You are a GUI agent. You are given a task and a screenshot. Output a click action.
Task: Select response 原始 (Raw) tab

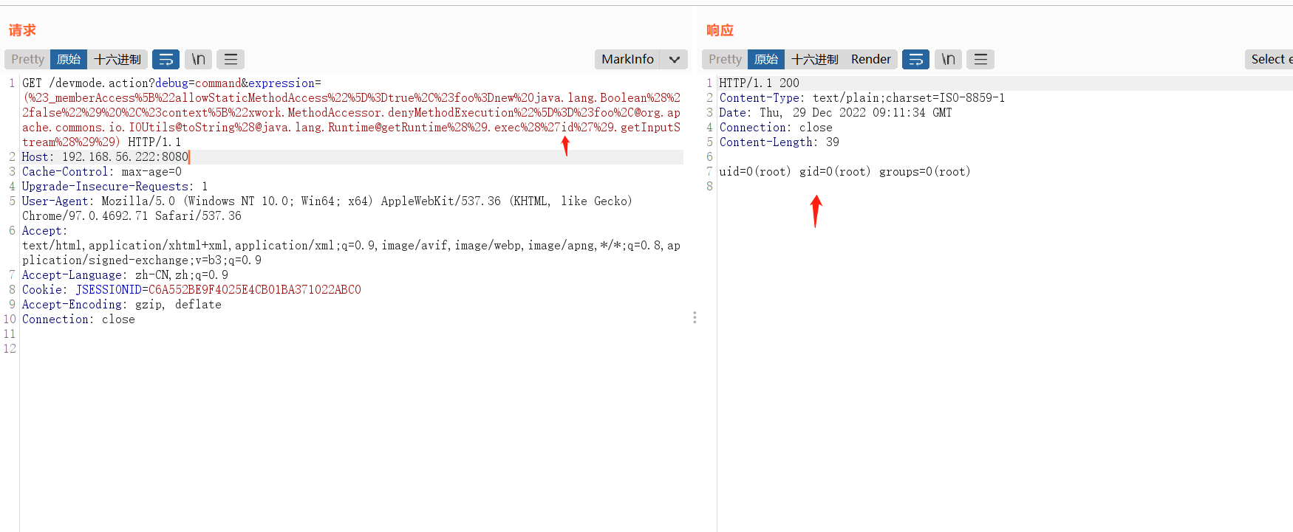(x=766, y=59)
